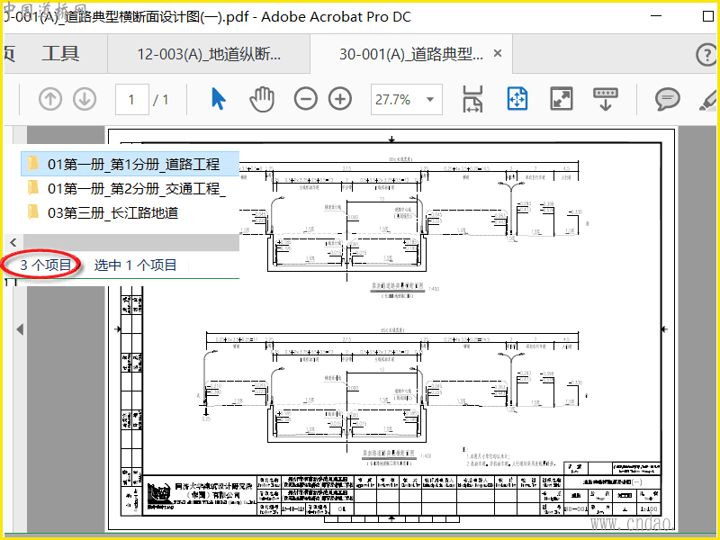The width and height of the screenshot is (720, 540).
Task: Click the Fit One Full Page icon
Action: coord(517,99)
